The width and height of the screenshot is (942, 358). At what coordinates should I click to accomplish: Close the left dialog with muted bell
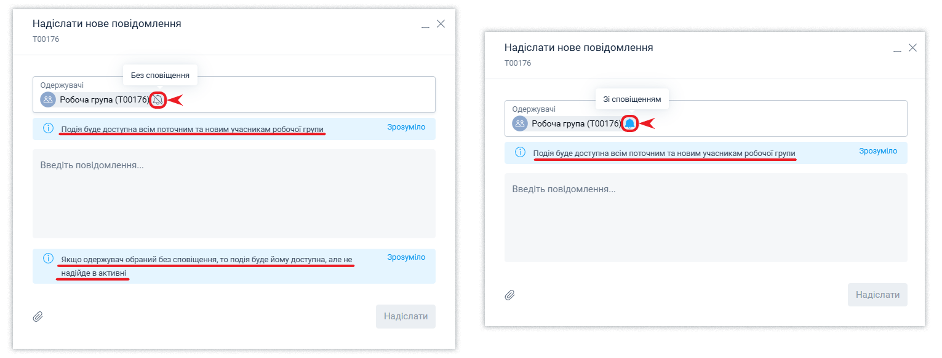click(x=441, y=24)
